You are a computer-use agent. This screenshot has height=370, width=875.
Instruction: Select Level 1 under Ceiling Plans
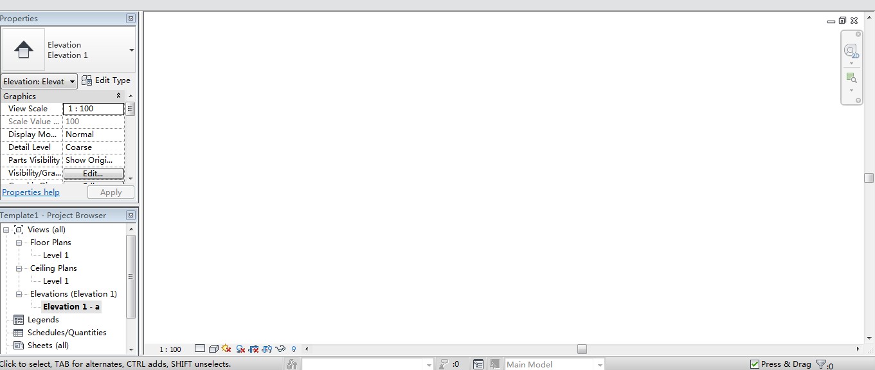click(x=56, y=281)
